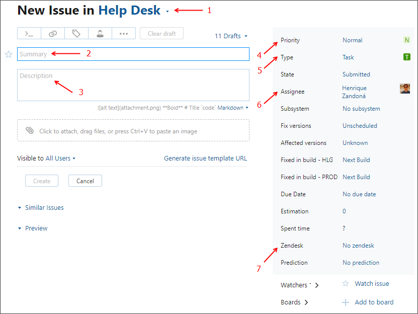Open the command window icon
Viewport: 418px width, 314px height.
[x=29, y=34]
